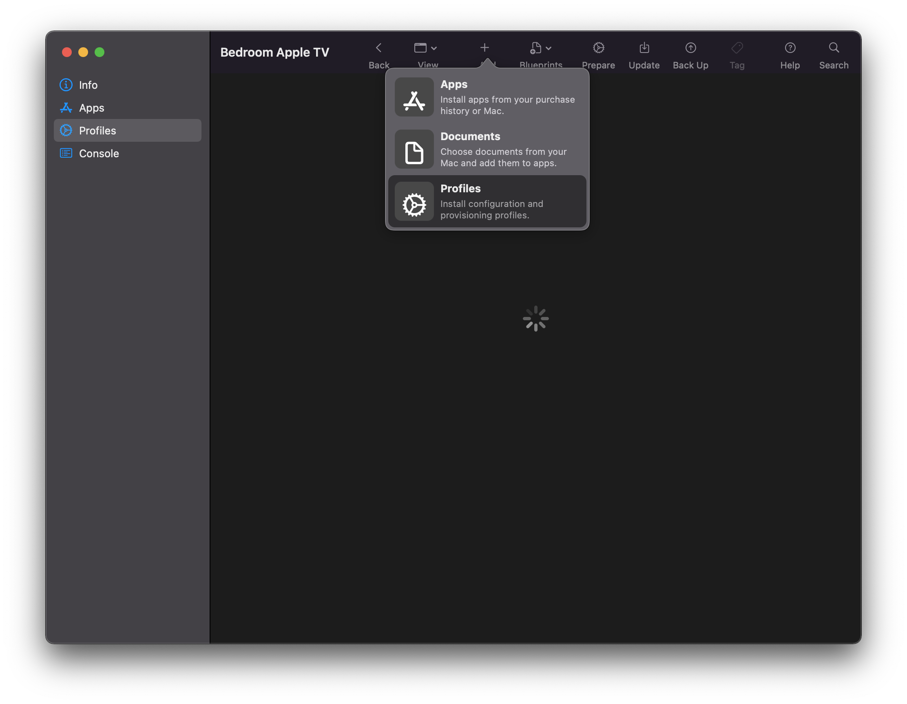Click the green zoom window button

[100, 52]
